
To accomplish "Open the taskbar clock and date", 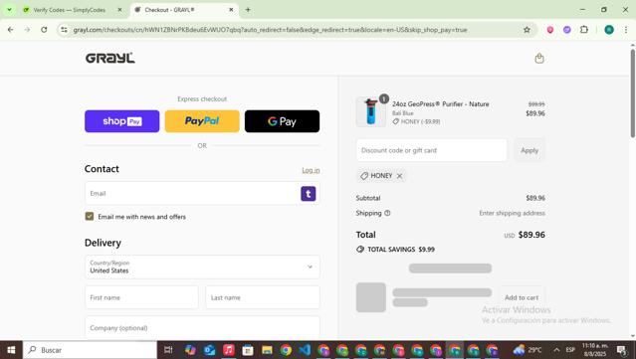I will (x=595, y=350).
